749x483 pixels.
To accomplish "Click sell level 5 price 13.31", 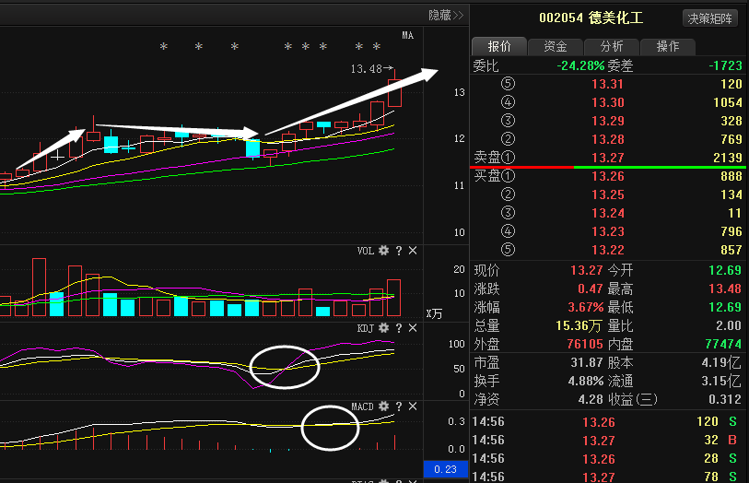I will coord(608,84).
